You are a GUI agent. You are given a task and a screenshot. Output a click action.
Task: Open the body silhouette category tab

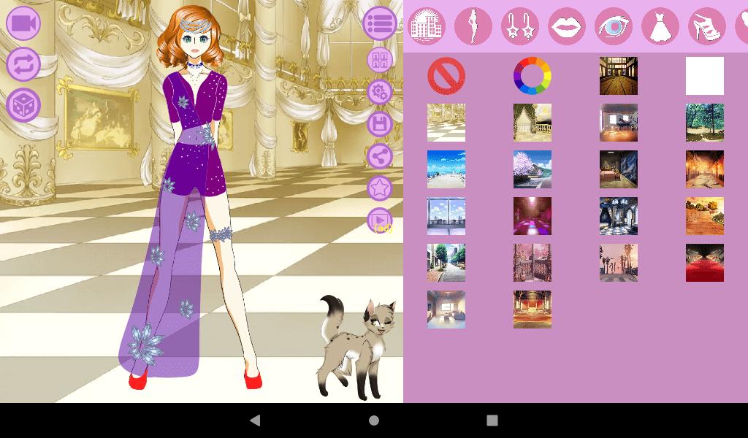[x=473, y=26]
